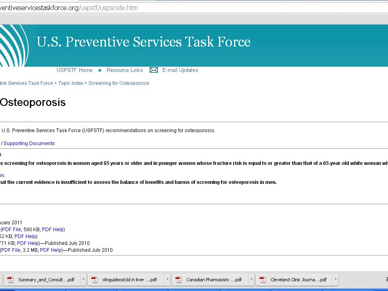Viewport: 388px width, 291px height.
Task: Open dropdown arrow next to Summary_and_Consult download
Action: click(83, 280)
